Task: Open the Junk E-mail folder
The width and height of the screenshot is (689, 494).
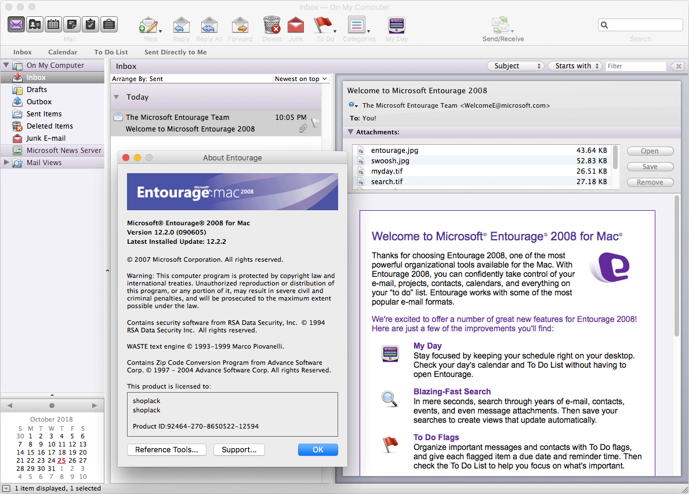Action: 52,138
